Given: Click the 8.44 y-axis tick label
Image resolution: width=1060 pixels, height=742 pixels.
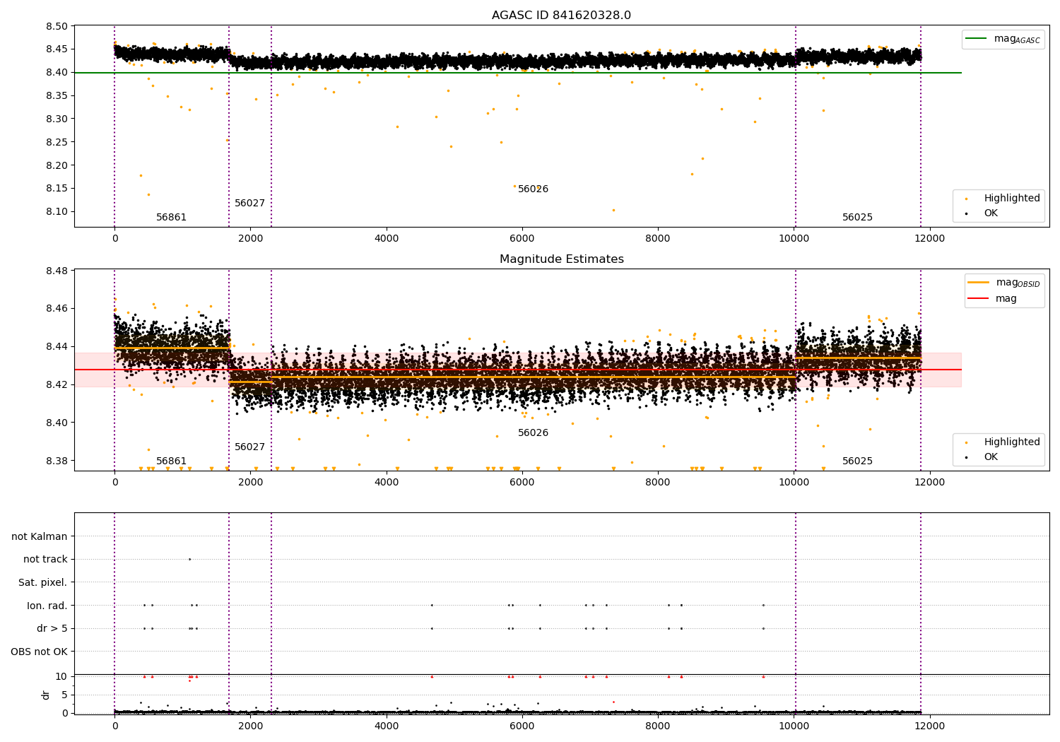Looking at the screenshot, I should click(x=57, y=347).
